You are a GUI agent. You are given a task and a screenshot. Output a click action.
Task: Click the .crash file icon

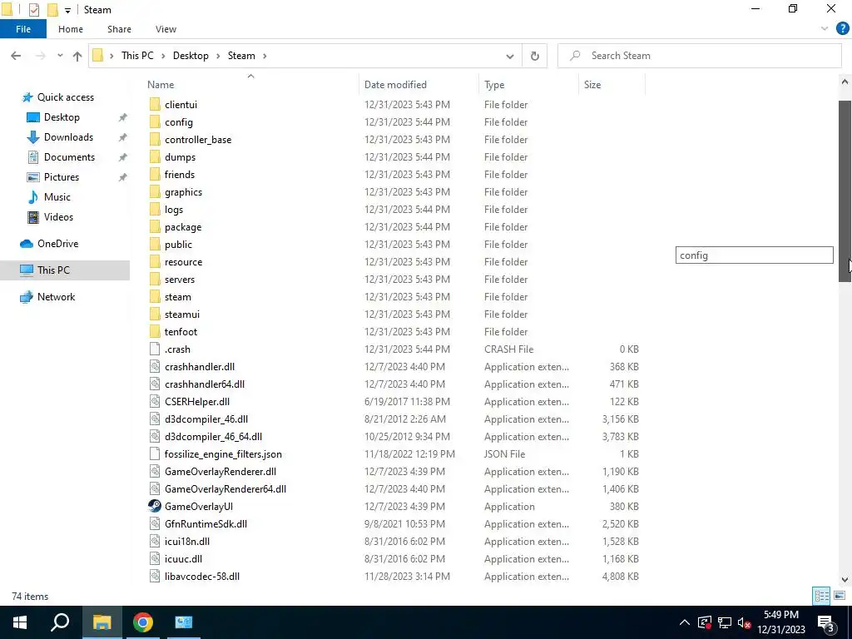click(155, 349)
